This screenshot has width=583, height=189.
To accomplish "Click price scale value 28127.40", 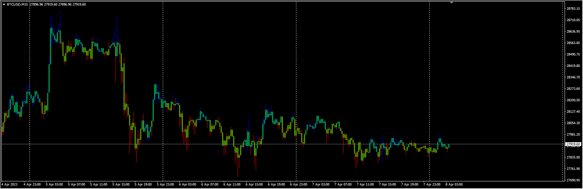I will pyautogui.click(x=573, y=112).
